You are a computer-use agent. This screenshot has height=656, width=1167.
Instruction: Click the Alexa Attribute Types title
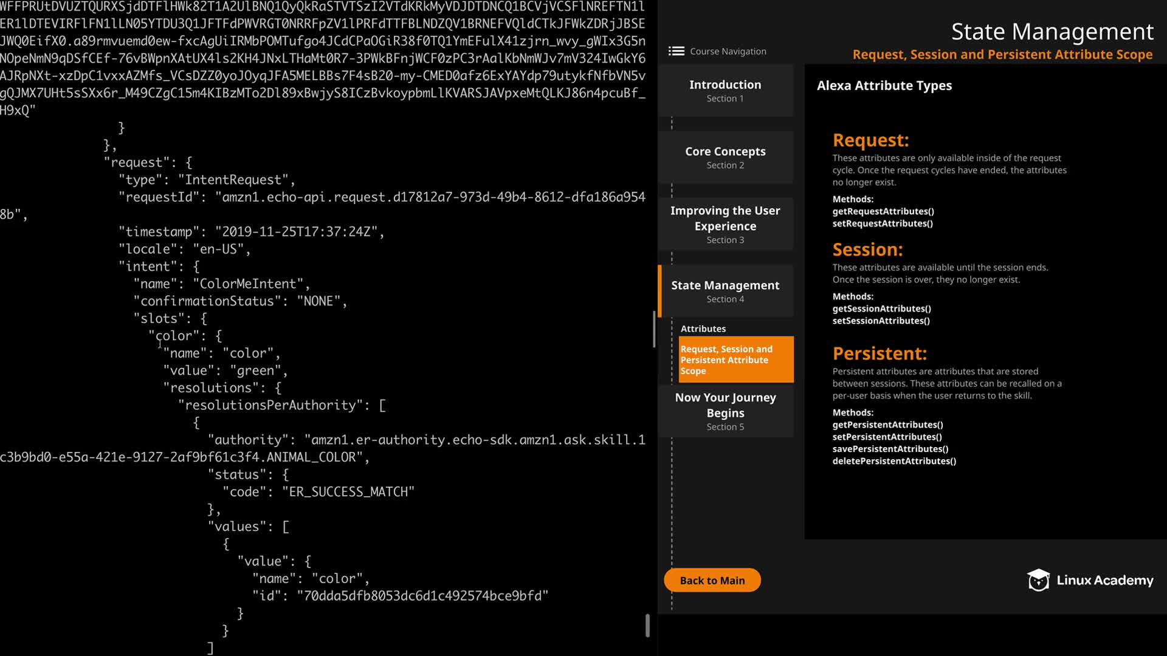pyautogui.click(x=884, y=86)
